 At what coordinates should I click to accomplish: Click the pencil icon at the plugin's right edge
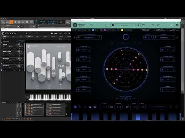(x=177, y=37)
